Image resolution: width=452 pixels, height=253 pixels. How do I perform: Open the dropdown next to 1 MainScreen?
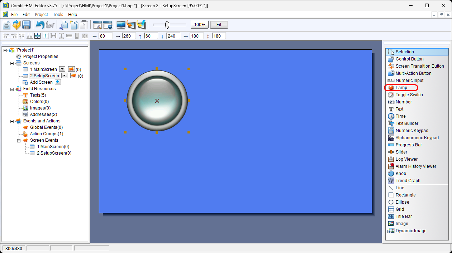coord(62,69)
